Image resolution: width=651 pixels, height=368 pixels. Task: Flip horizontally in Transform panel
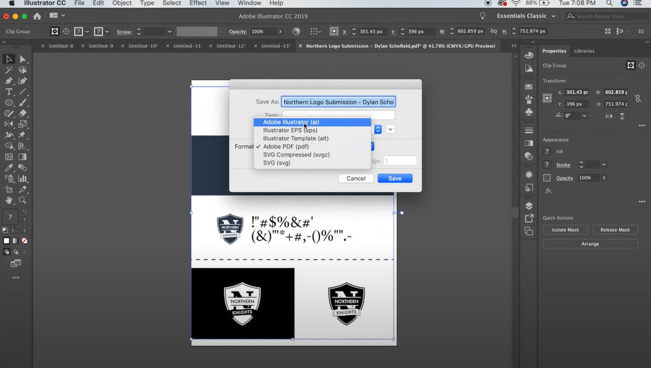[609, 116]
